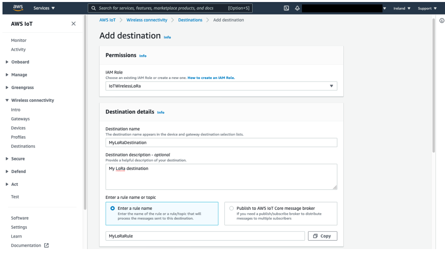Select the Enter a rule name option

tap(162, 214)
